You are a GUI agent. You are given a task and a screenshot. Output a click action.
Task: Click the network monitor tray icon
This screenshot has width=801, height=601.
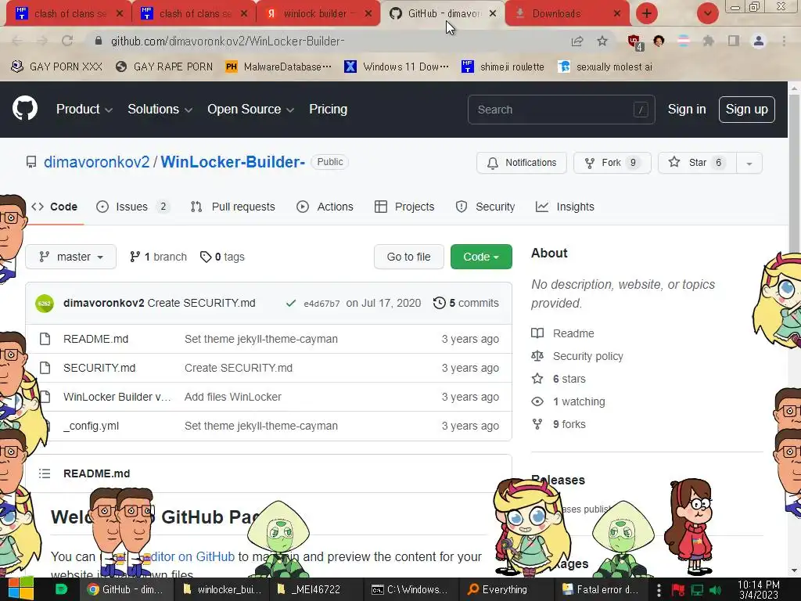pyautogui.click(x=697, y=590)
